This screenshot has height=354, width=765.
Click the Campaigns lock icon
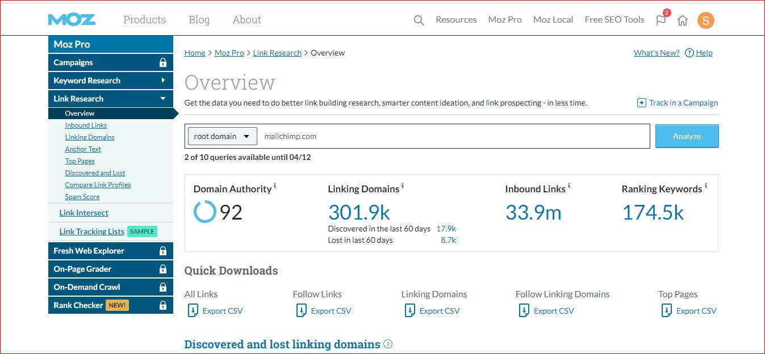(163, 62)
